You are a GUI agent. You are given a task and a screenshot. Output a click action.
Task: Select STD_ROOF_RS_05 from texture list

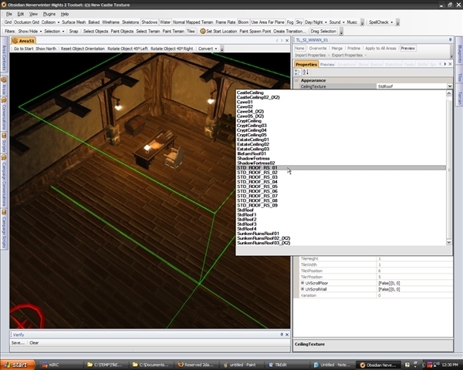258,186
